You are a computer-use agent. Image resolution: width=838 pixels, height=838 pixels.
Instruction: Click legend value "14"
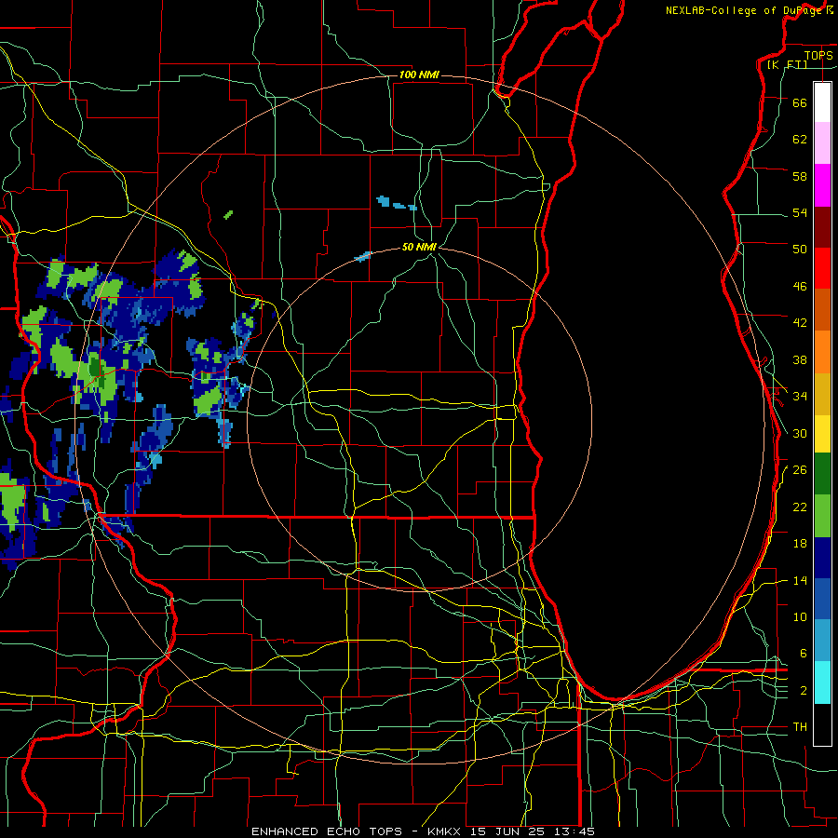coord(800,581)
